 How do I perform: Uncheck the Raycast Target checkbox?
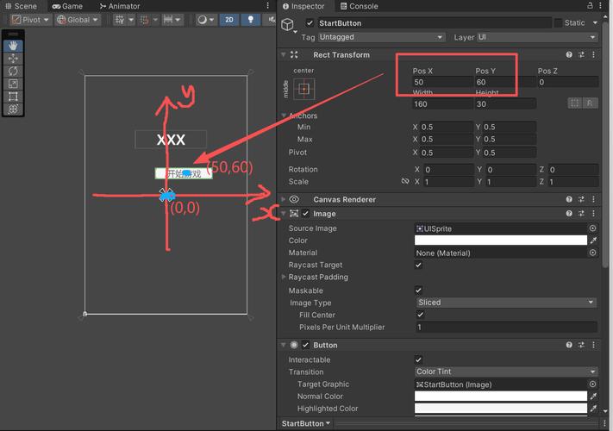pyautogui.click(x=419, y=265)
